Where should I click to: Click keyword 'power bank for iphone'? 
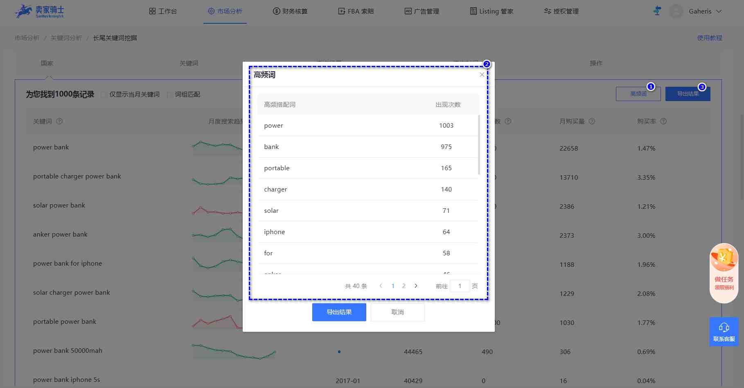pos(68,263)
